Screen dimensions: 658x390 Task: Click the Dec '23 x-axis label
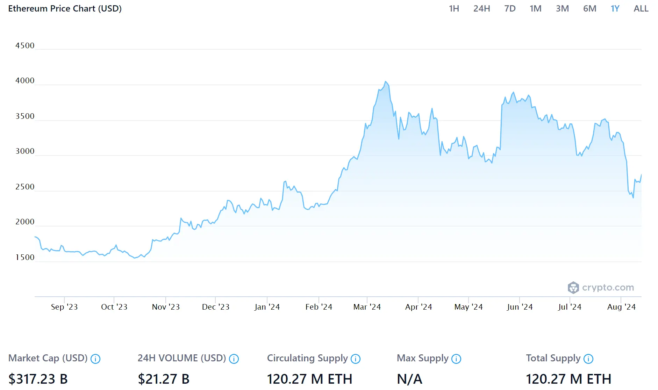click(216, 307)
